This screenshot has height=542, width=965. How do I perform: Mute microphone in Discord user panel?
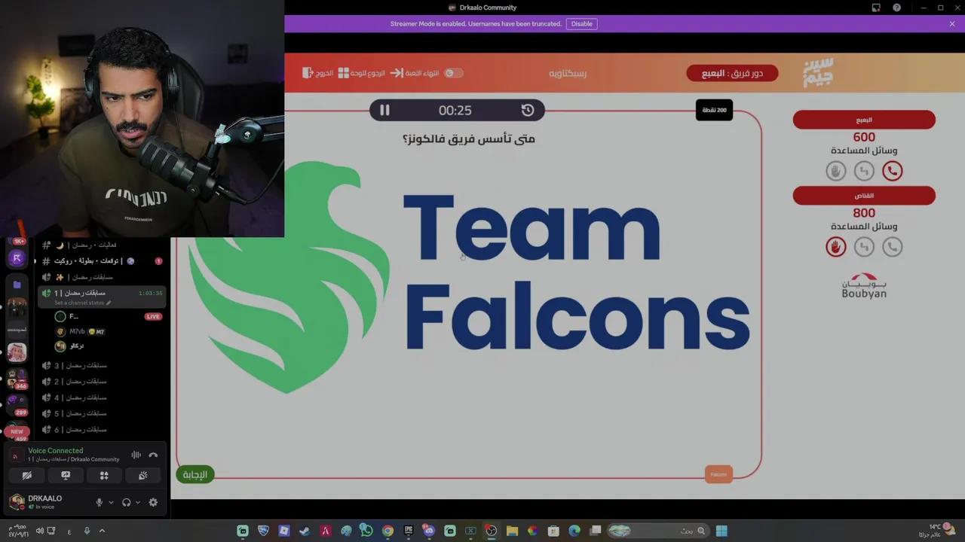pos(99,502)
